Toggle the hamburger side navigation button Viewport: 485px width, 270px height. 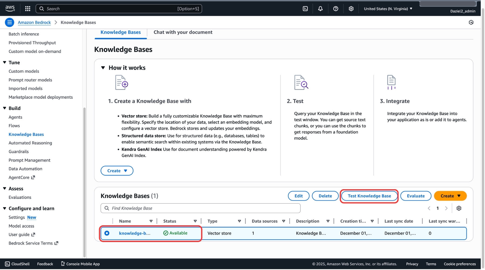(9, 22)
